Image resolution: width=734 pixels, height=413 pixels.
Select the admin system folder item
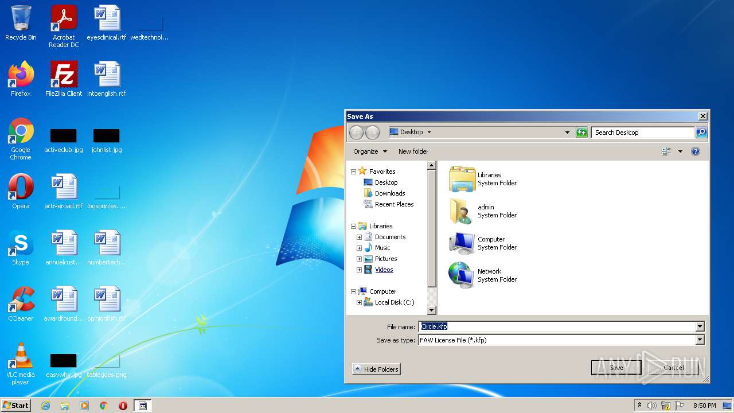pyautogui.click(x=483, y=211)
